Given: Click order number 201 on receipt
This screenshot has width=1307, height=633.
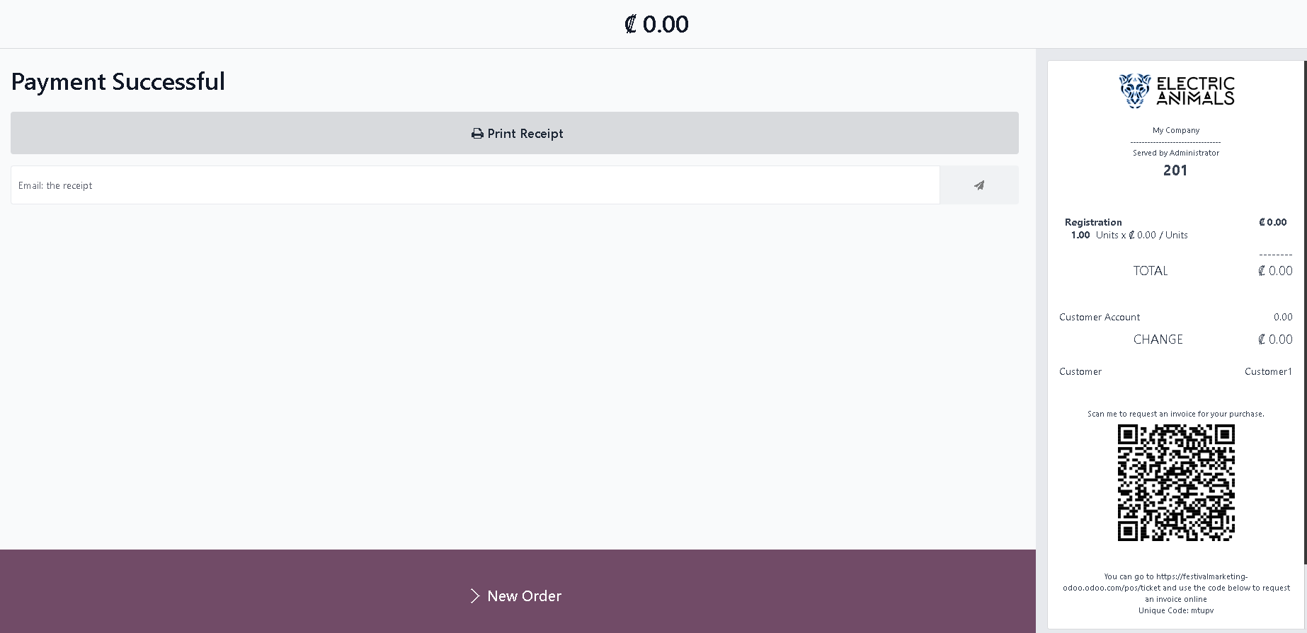Looking at the screenshot, I should (x=1175, y=170).
